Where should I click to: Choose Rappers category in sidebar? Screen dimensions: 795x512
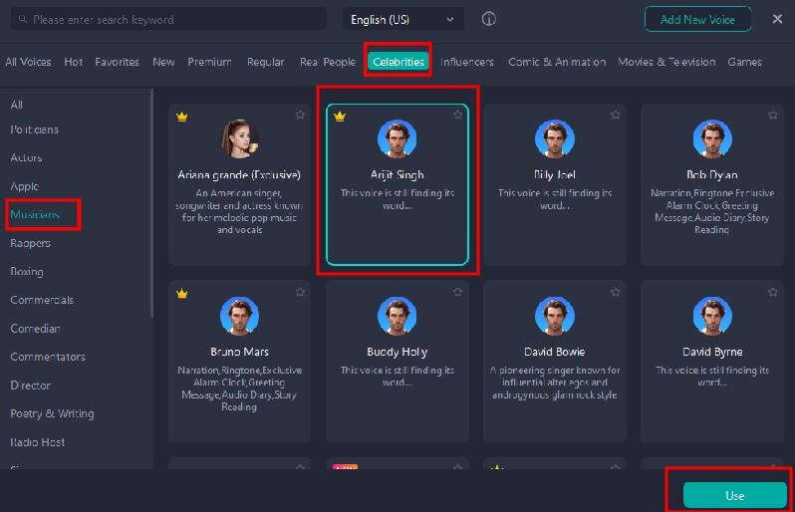[x=31, y=243]
